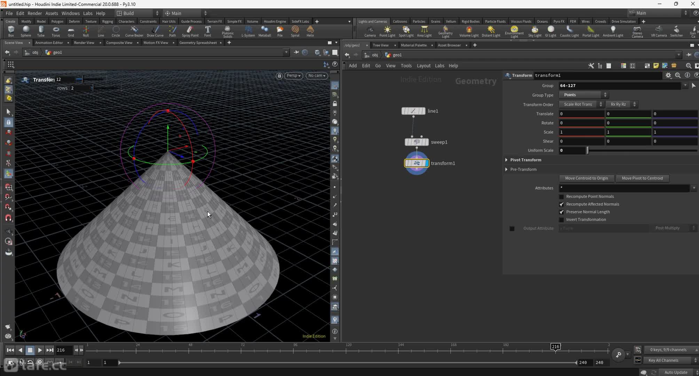Add a Volume Light from the shelf
Viewport: 699px width, 376px height.
469,31
